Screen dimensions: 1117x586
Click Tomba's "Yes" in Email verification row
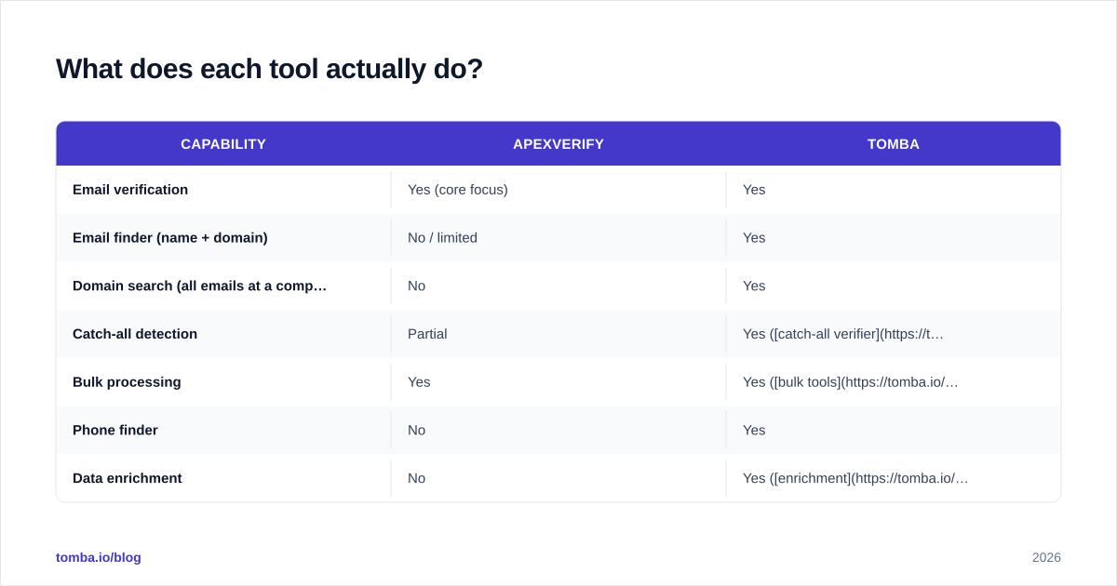coord(754,190)
